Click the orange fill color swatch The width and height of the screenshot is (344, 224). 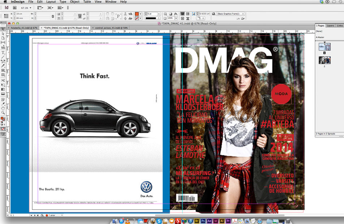coord(137,14)
